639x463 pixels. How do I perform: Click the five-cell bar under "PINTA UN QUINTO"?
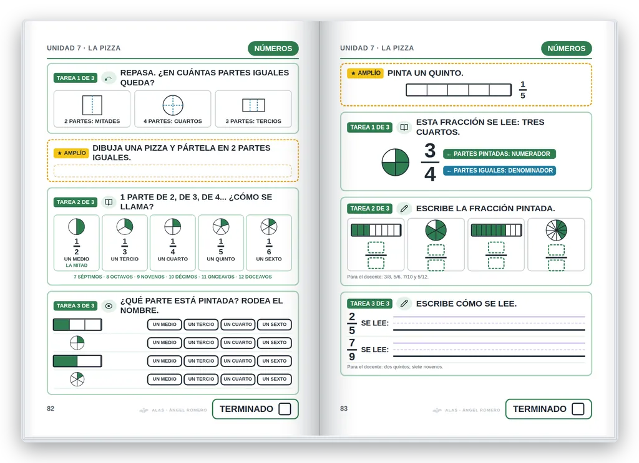pyautogui.click(x=459, y=90)
